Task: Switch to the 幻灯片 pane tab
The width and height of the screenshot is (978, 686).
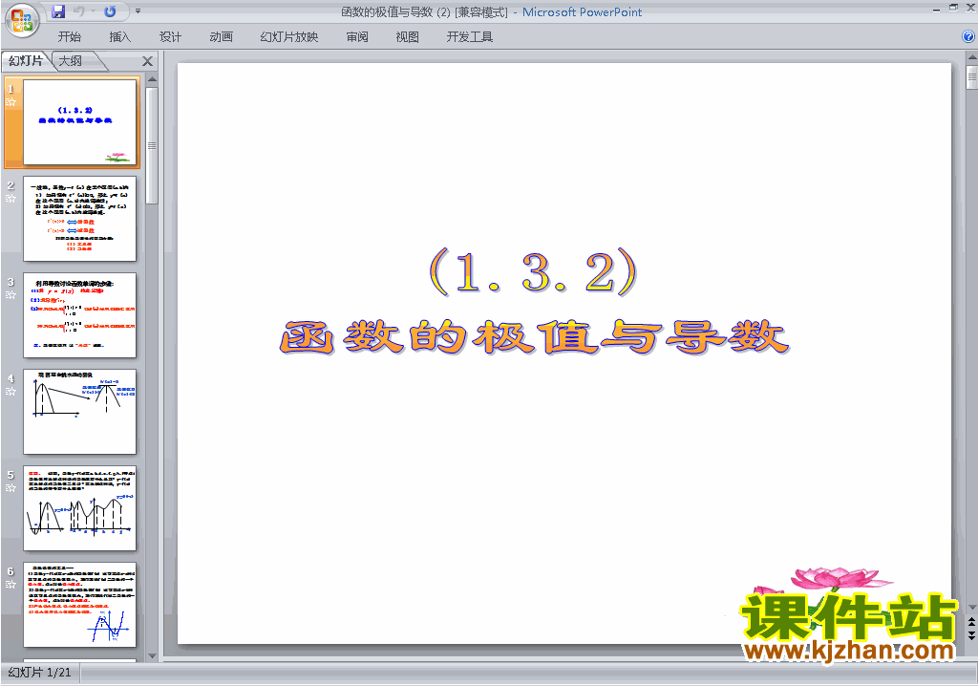Action: click(25, 60)
